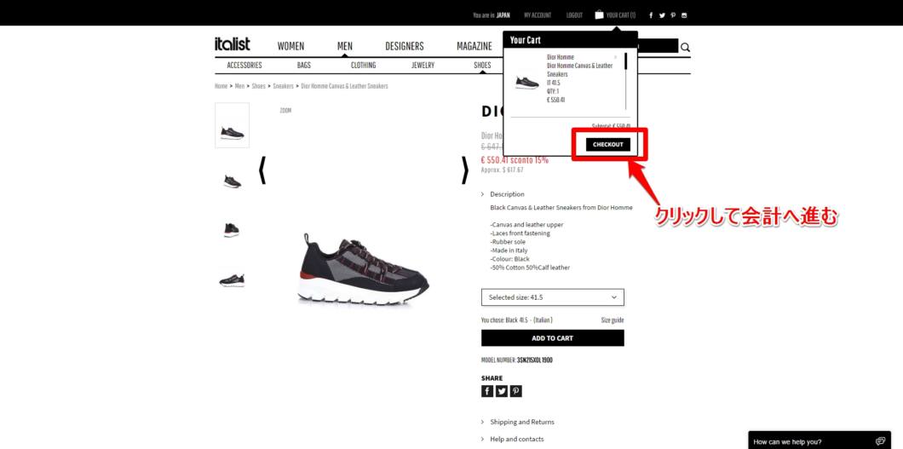Share product via Twitter square icon
This screenshot has width=903, height=449.
502,391
